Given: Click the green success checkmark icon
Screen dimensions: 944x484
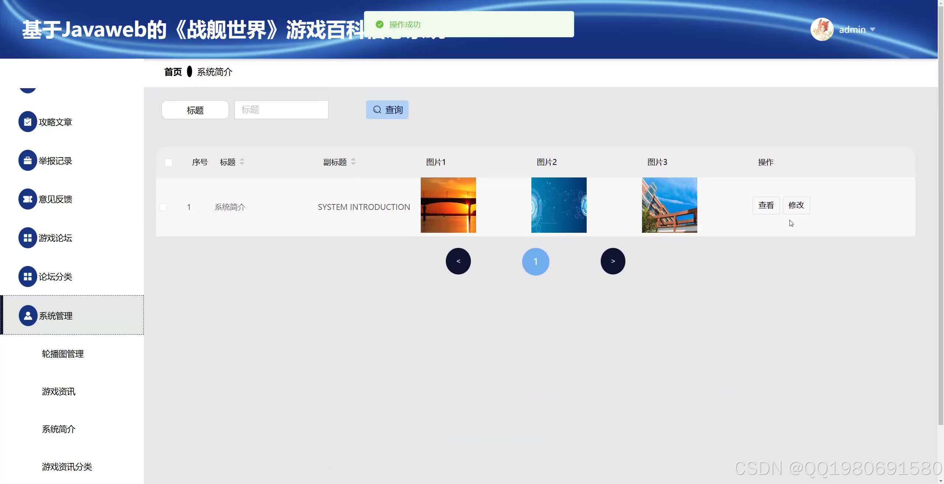Looking at the screenshot, I should (379, 24).
